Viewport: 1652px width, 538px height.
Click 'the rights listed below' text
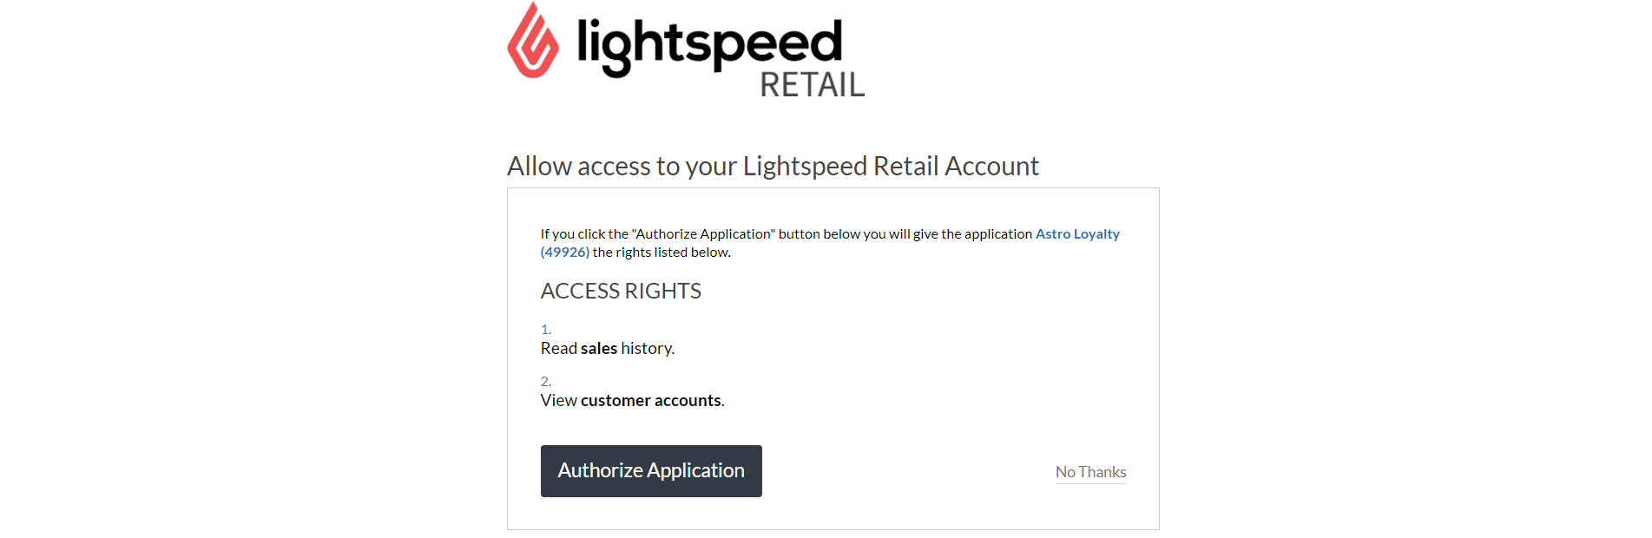(661, 253)
